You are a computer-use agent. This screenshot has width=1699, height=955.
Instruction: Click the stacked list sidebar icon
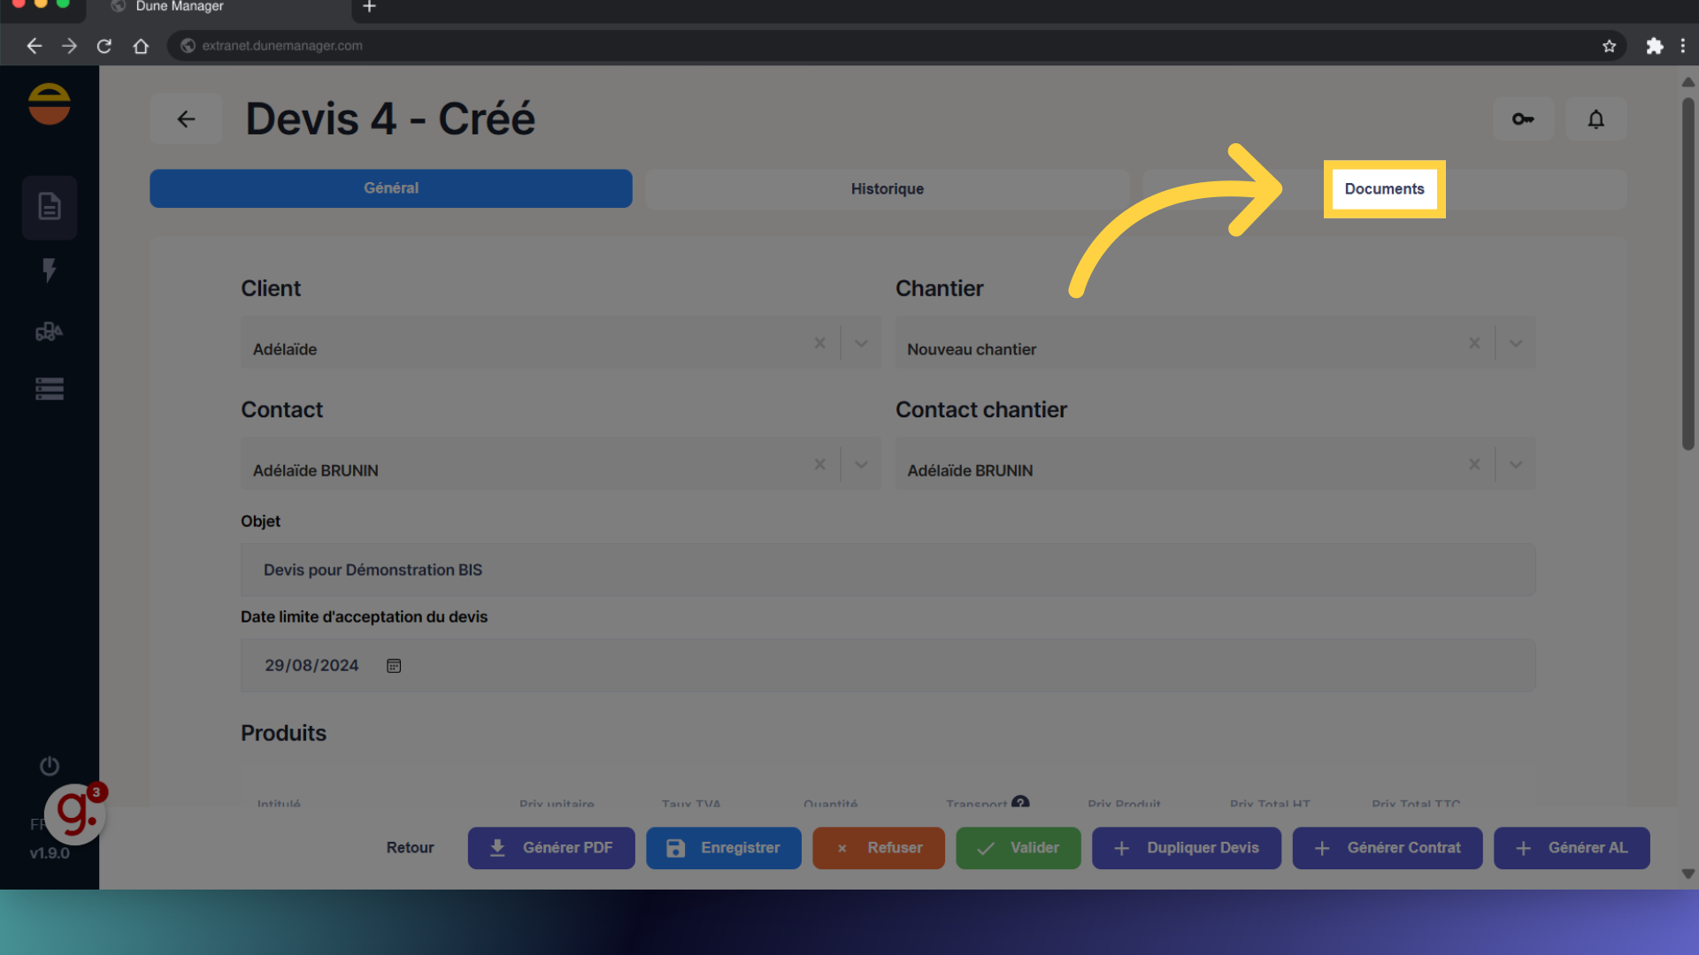coord(50,389)
